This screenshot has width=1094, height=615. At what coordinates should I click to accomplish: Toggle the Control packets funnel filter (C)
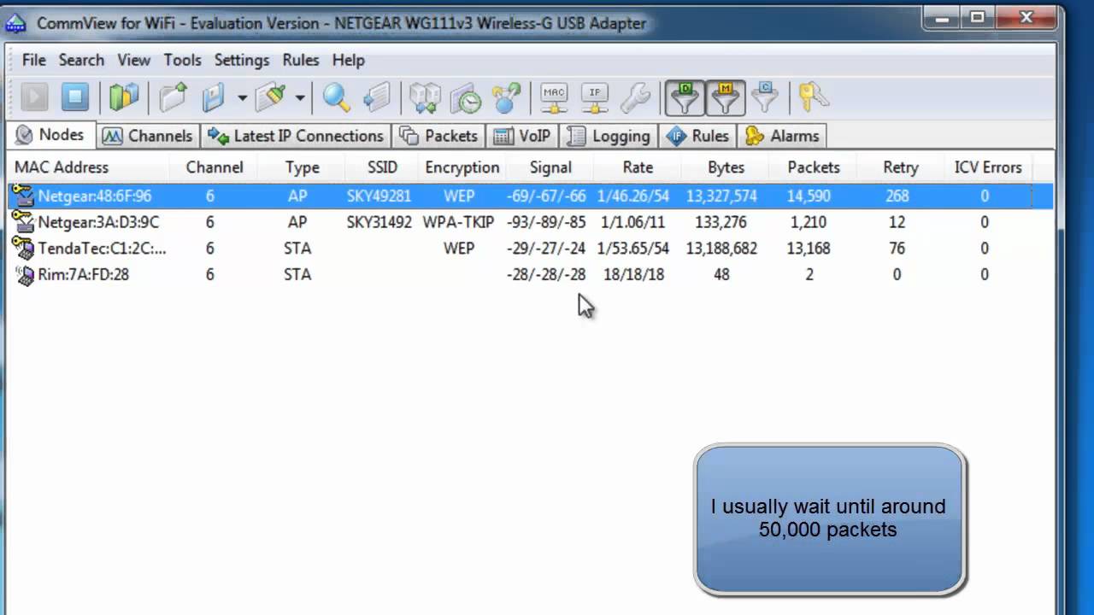coord(765,97)
